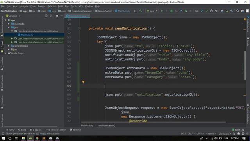Expand Gradle Scripts node

click(x=5, y=53)
